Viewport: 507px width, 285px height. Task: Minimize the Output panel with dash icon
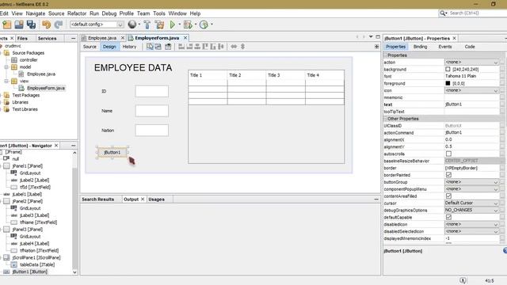tap(376, 199)
